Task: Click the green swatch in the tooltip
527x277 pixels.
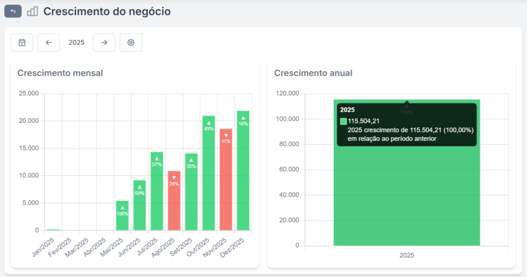Action: tap(343, 121)
